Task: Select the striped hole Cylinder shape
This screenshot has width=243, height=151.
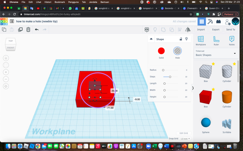Action: pos(227,71)
